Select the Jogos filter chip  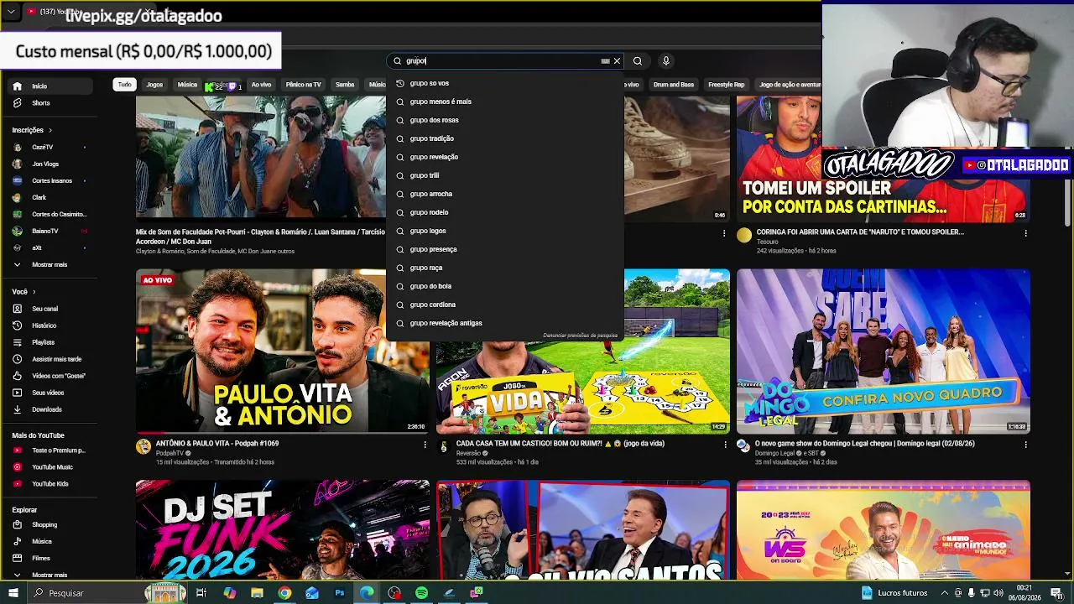point(154,85)
